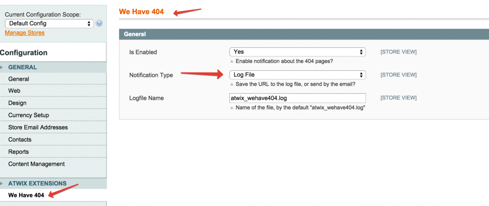Open the Current Configuration Scope dropdown
The width and height of the screenshot is (489, 206).
pyautogui.click(x=49, y=23)
